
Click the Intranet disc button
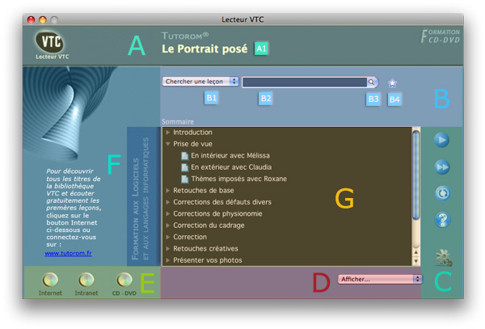(x=86, y=280)
